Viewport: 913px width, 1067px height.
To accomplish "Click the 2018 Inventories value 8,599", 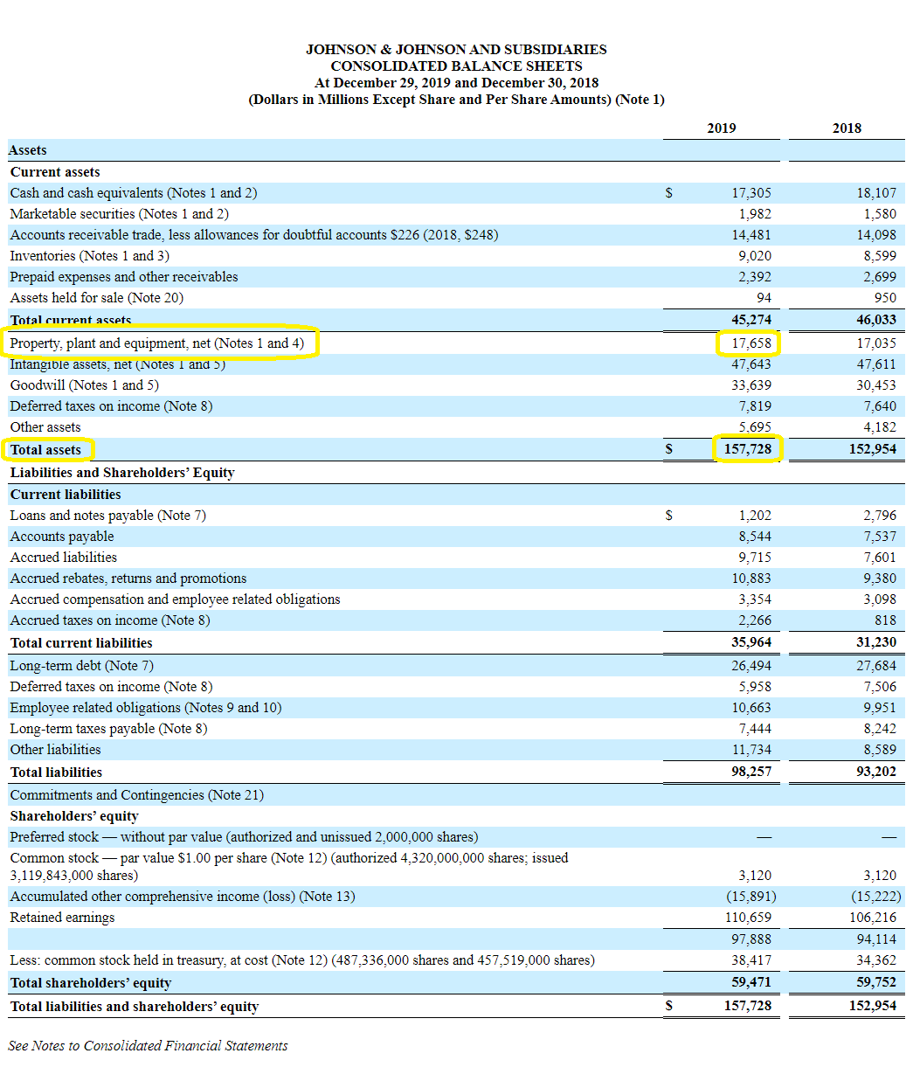I will 879,256.
